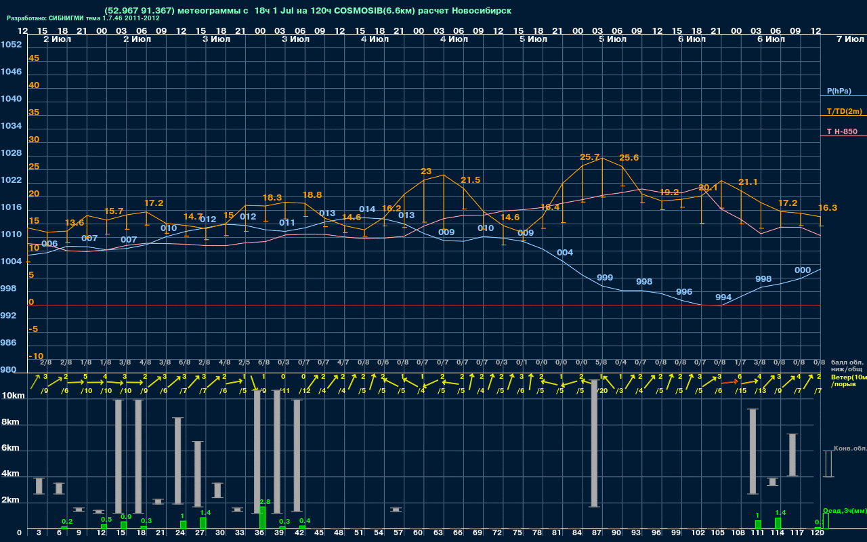Image resolution: width=867 pixels, height=542 pixels.
Task: Click the 996 pressure label
Action: pos(684,292)
